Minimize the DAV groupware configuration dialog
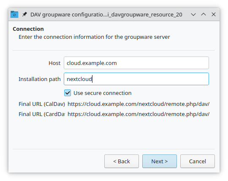This screenshot has width=228, height=181. pyautogui.click(x=193, y=14)
